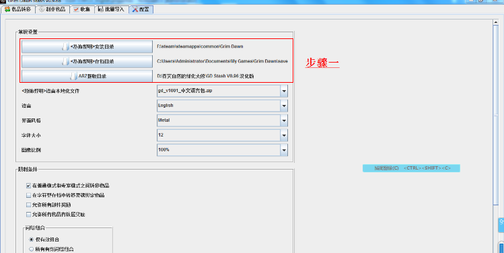
Task: Click the path text F:\steam\steamapps\common\Grim Dawn
Action: pyautogui.click(x=200, y=46)
